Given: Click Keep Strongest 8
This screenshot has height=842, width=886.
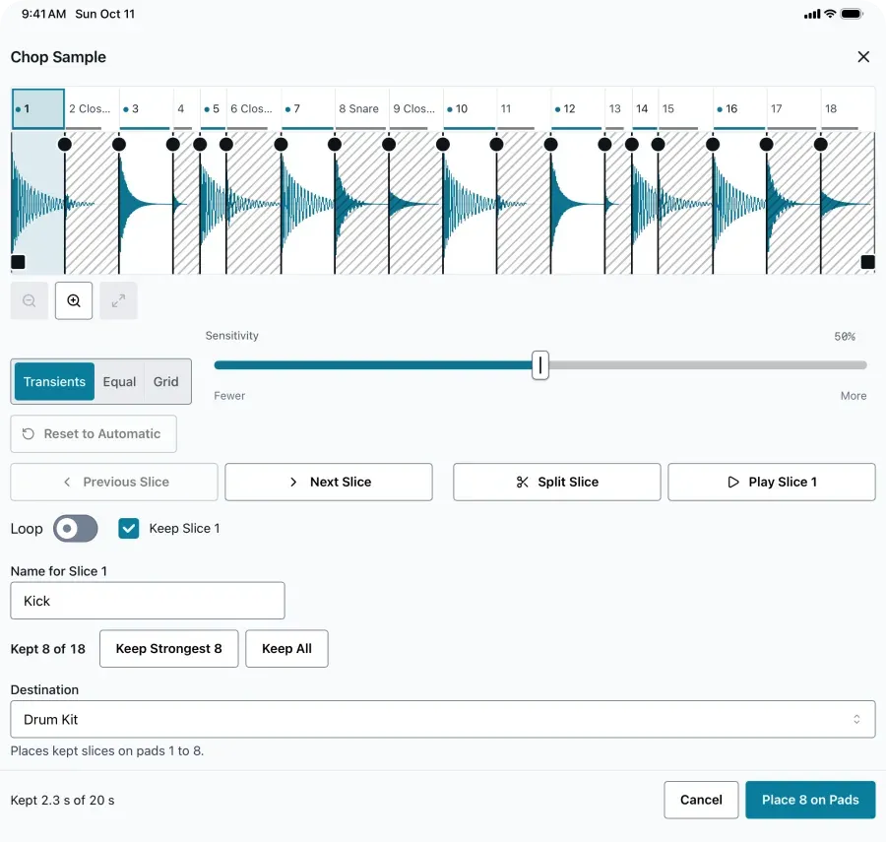Looking at the screenshot, I should [169, 649].
